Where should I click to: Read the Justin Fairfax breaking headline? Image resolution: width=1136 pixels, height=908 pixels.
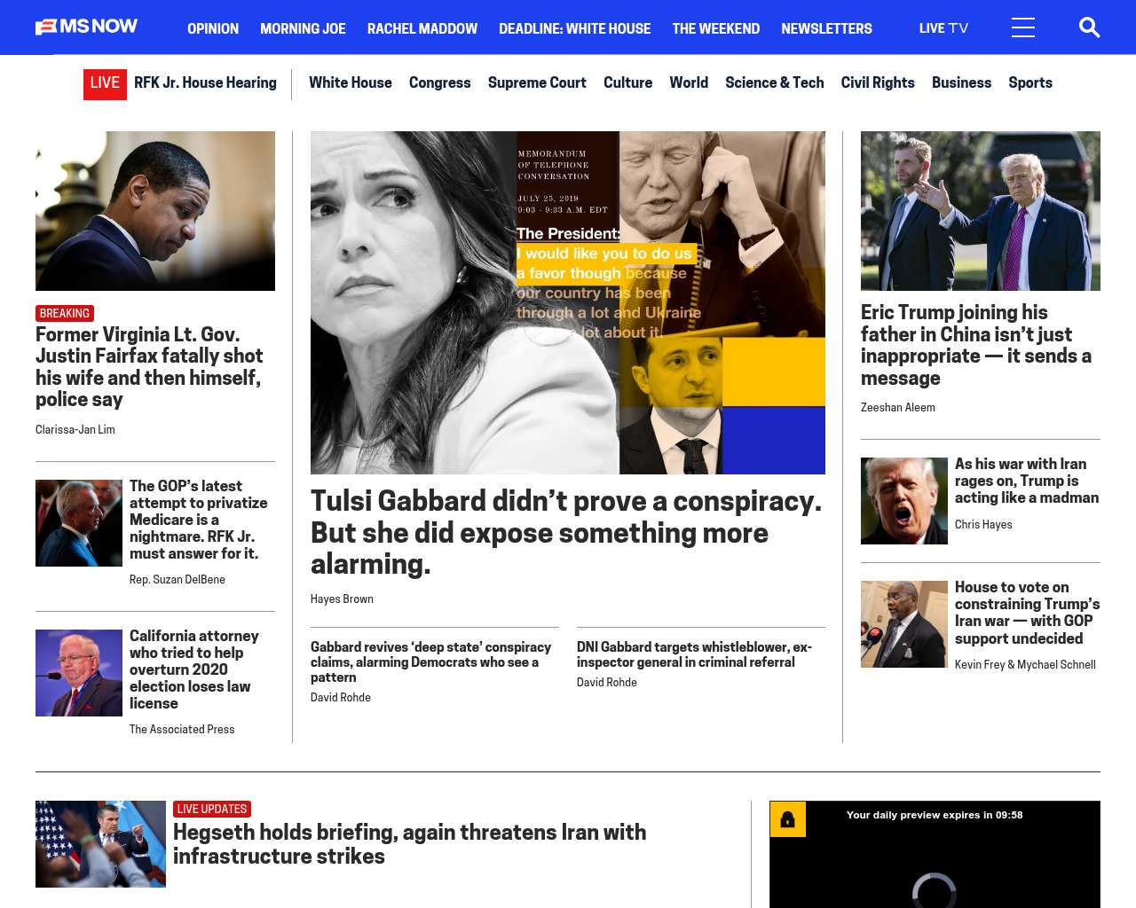(x=151, y=366)
